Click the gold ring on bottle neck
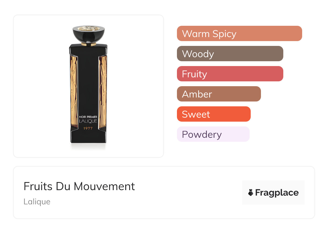The image size is (328, 232). coord(88,44)
